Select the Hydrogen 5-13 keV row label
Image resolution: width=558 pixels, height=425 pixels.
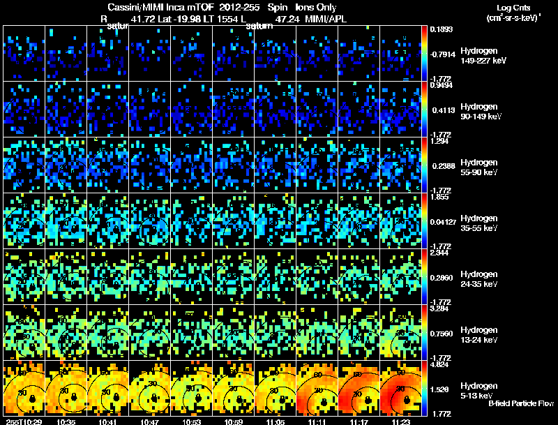coord(479,391)
